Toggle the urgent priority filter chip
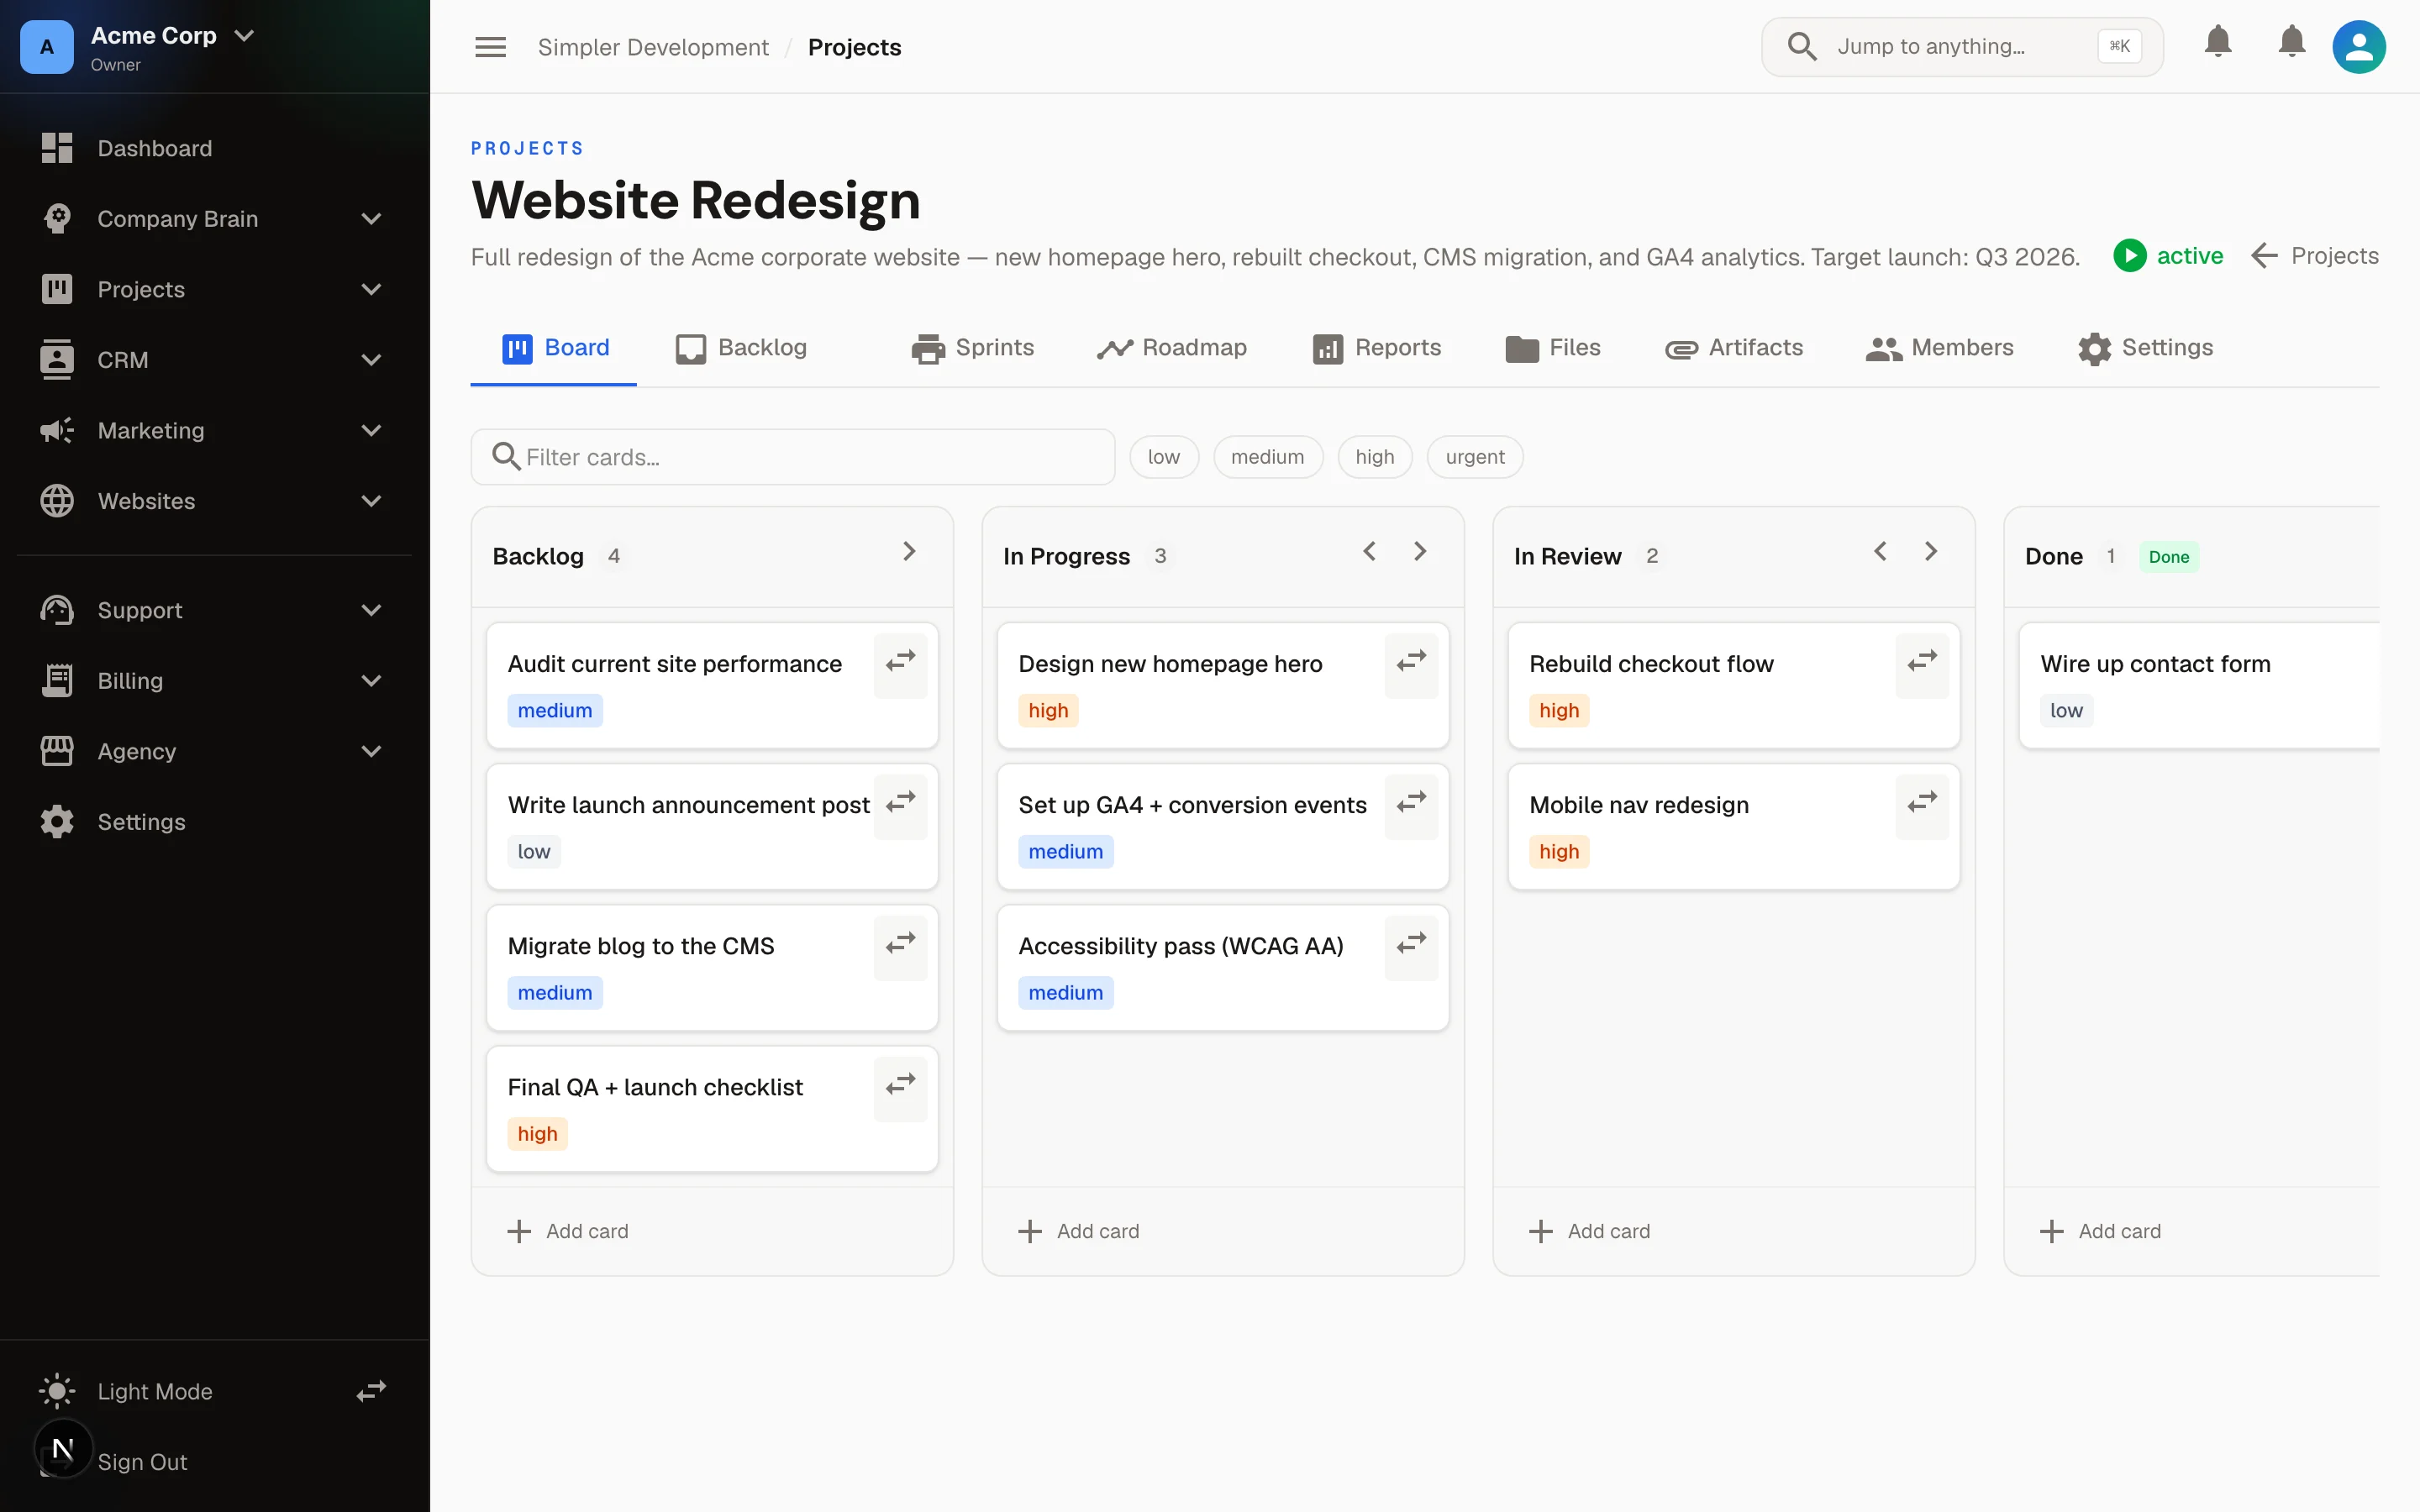Image resolution: width=2420 pixels, height=1512 pixels. pyautogui.click(x=1475, y=457)
